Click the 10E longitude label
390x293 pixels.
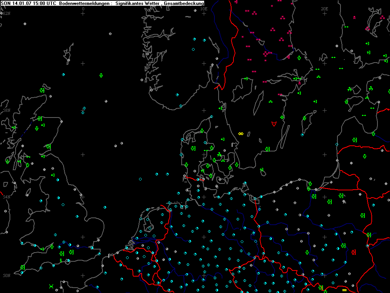[204, 8]
